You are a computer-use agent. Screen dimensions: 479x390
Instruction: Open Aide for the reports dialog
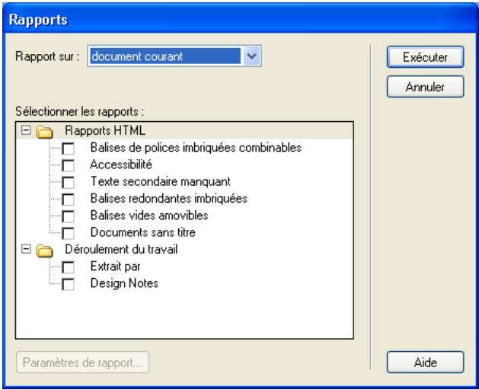tap(425, 363)
